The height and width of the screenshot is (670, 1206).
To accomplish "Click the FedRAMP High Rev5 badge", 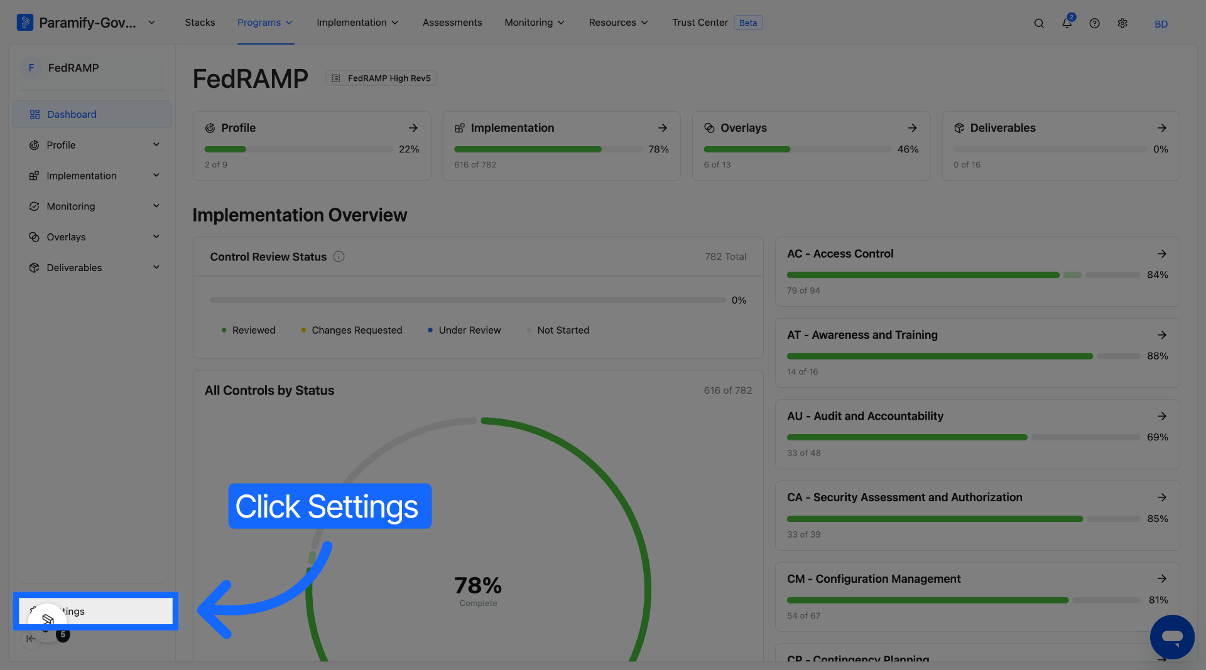I will [381, 78].
